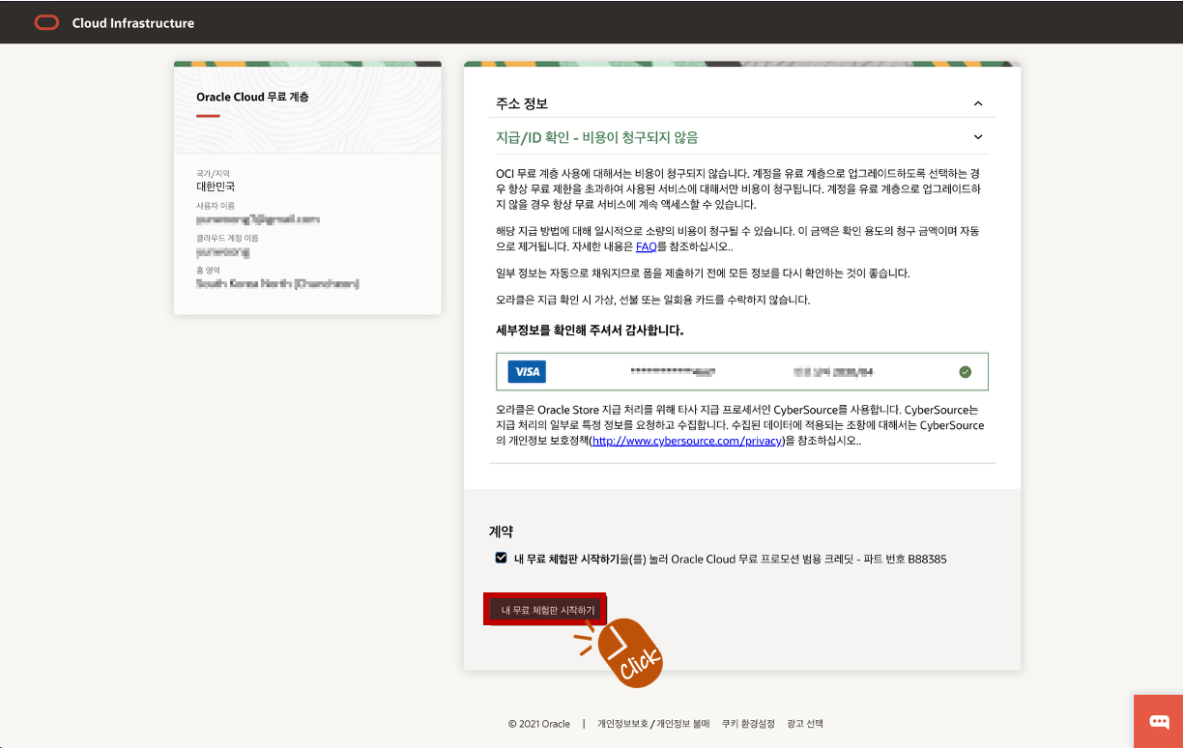Click the masked card number in payment row
Screen dimensions: 1183x748
(673, 371)
